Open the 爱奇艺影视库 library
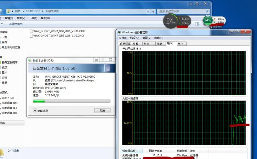 (9, 62)
